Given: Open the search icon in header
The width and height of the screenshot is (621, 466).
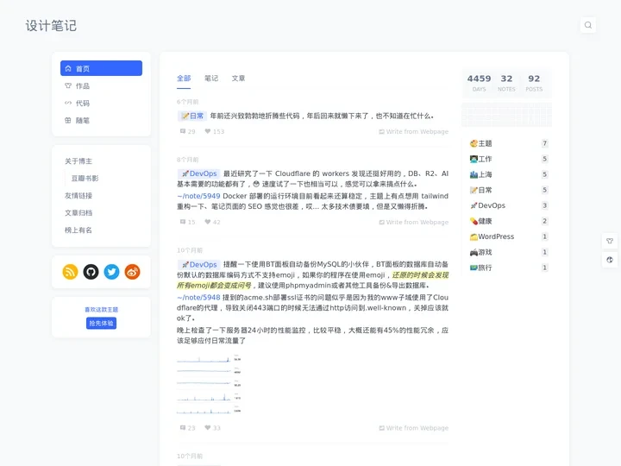Looking at the screenshot, I should pos(587,25).
